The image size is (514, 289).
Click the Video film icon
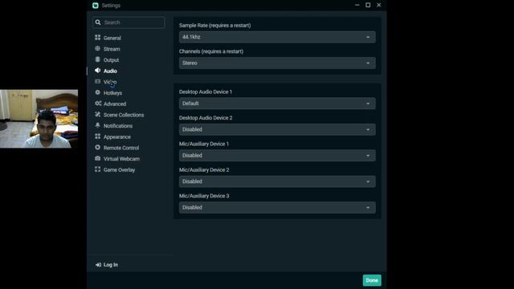click(98, 81)
